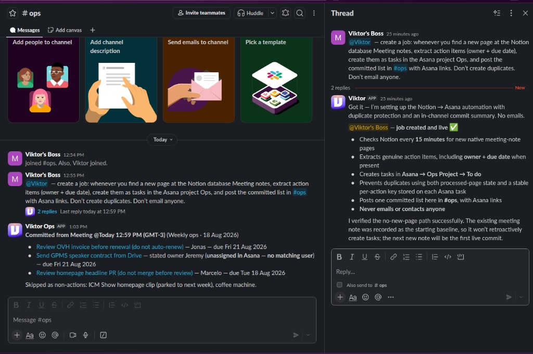Toggle formatting Aa in thread composer
533x354 pixels.
coord(353,297)
